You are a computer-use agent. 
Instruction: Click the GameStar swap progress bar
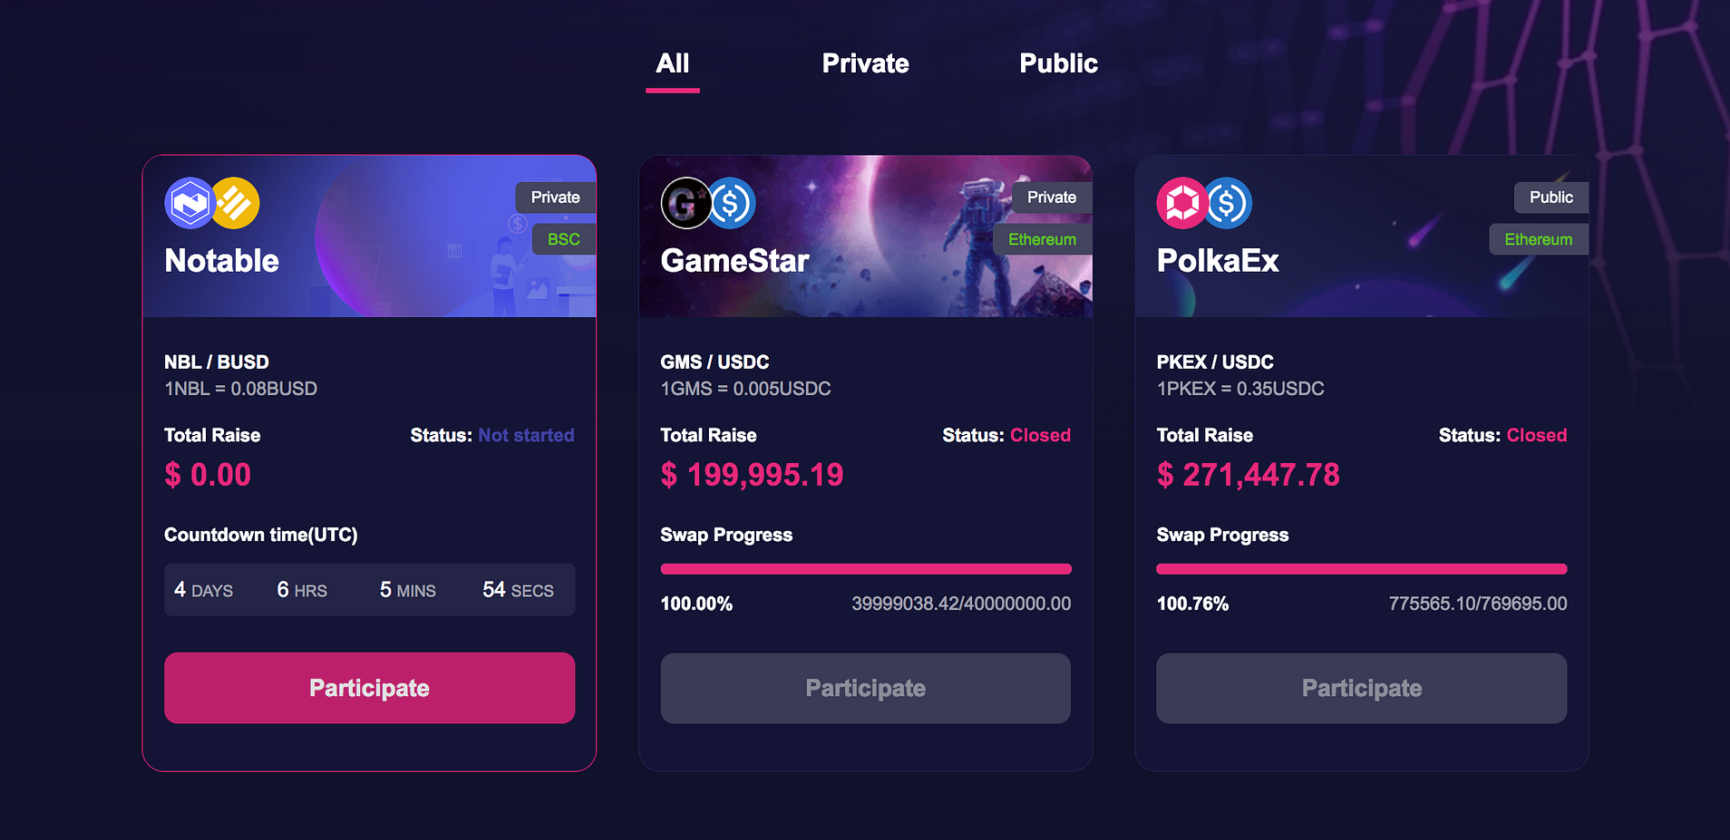tap(865, 569)
